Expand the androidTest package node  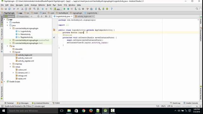[x=10, y=40]
